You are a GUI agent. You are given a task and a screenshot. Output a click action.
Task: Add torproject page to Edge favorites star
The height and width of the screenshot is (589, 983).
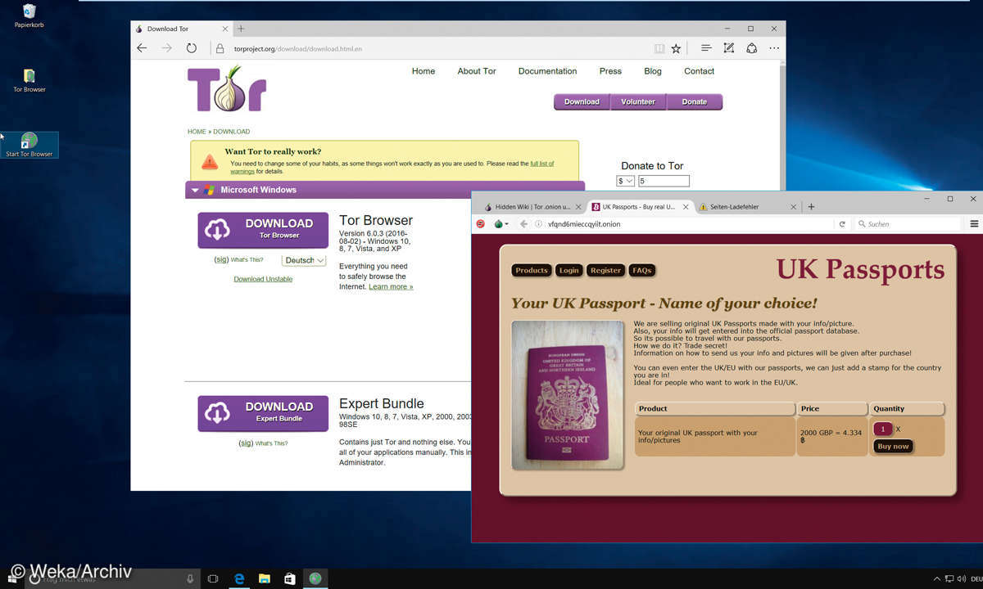676,48
